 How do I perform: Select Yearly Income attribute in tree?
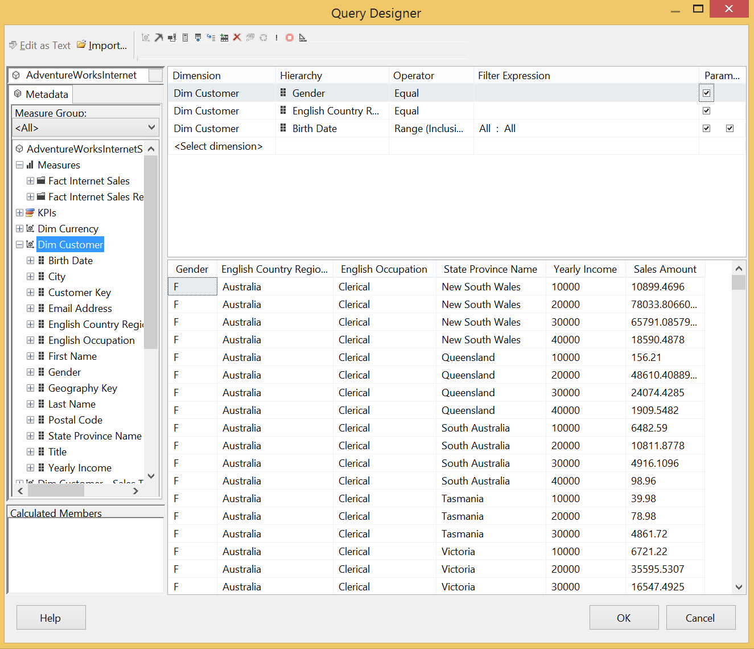click(x=80, y=467)
